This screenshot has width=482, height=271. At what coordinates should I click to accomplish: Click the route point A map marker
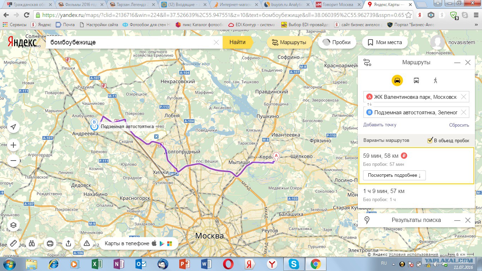click(276, 156)
